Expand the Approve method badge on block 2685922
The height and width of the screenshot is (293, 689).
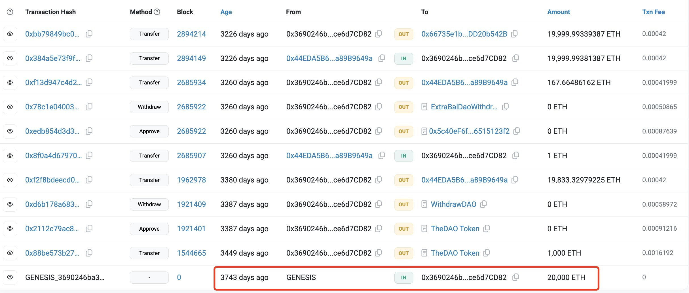coord(149,131)
